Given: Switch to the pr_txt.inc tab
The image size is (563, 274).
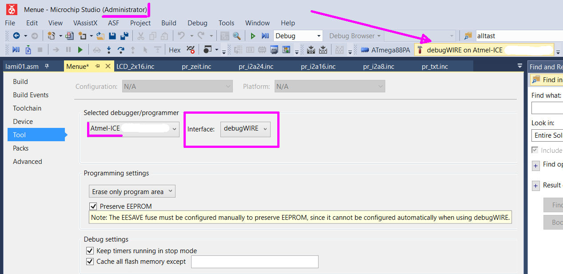Looking at the screenshot, I should (x=435, y=67).
